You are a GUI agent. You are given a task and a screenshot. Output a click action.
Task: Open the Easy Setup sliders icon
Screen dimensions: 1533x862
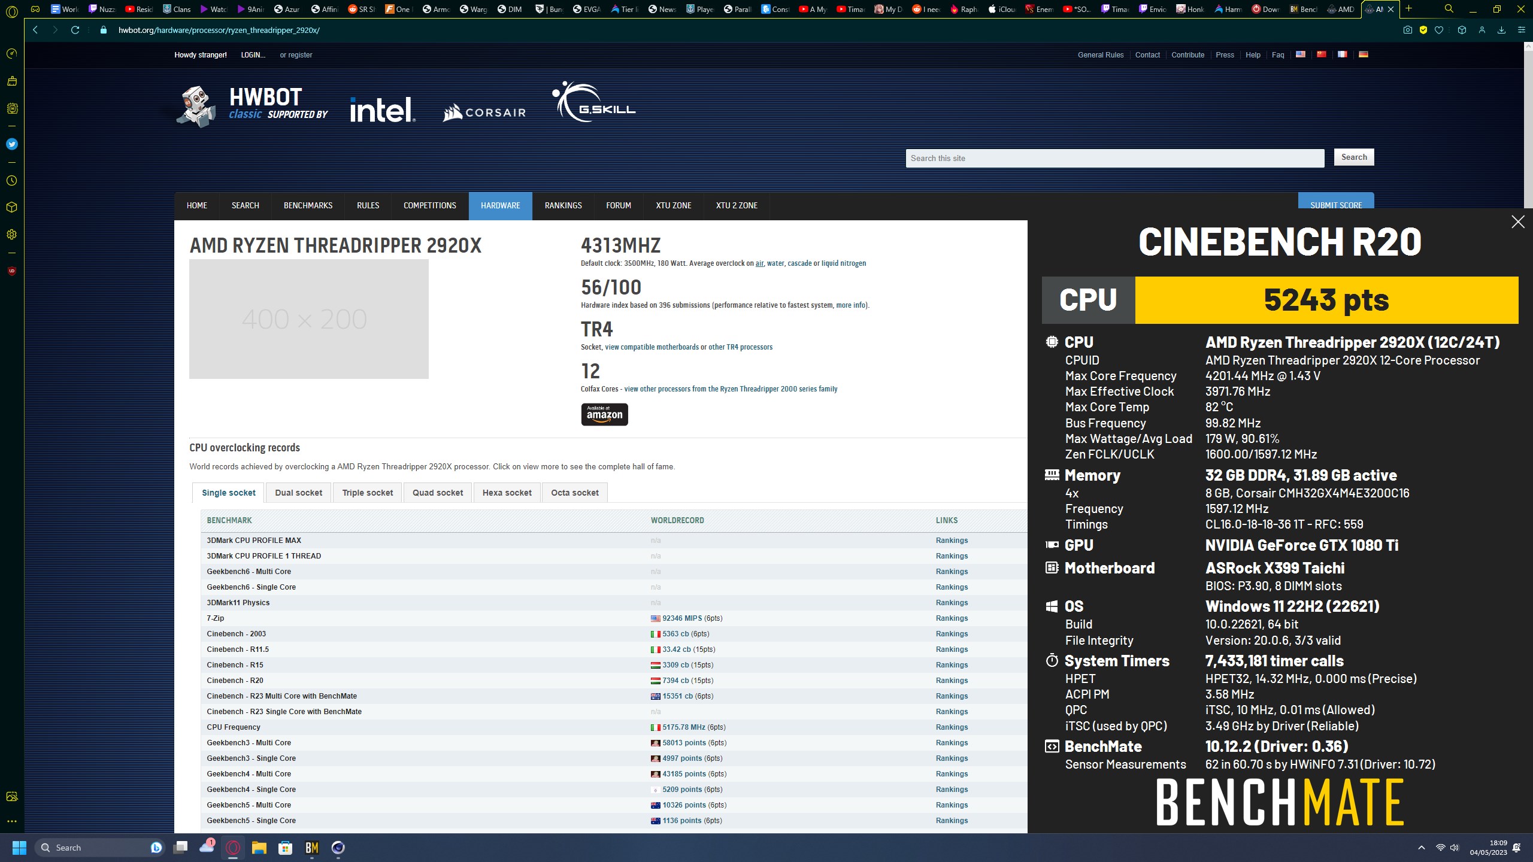(1521, 30)
